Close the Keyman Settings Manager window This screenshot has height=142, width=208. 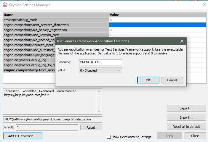pos(204,5)
